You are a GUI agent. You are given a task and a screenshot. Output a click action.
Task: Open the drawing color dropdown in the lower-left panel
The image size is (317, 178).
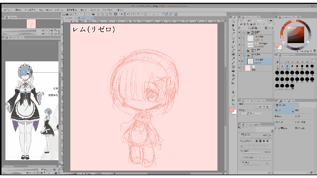252,113
